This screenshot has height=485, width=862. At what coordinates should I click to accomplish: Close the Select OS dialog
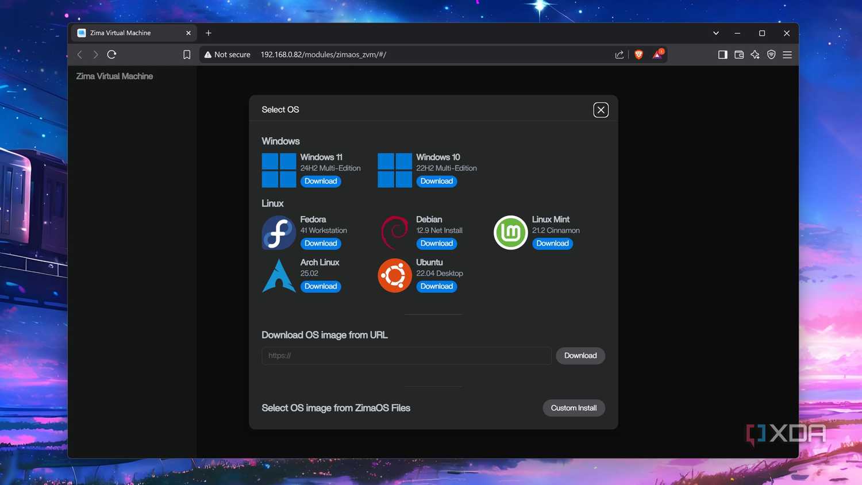601,110
